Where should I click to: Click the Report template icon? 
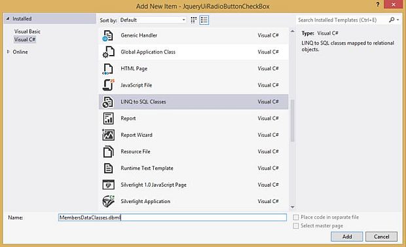[x=108, y=119]
